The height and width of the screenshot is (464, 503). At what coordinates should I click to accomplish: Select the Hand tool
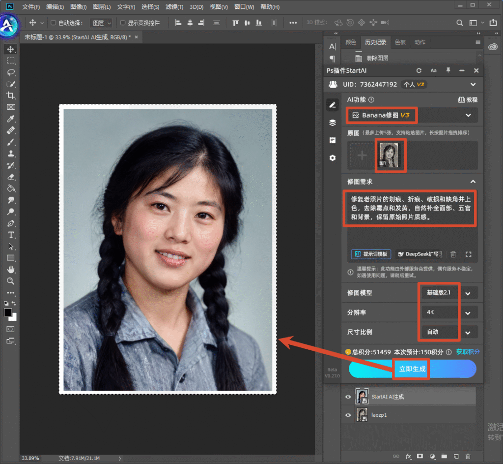tap(11, 270)
